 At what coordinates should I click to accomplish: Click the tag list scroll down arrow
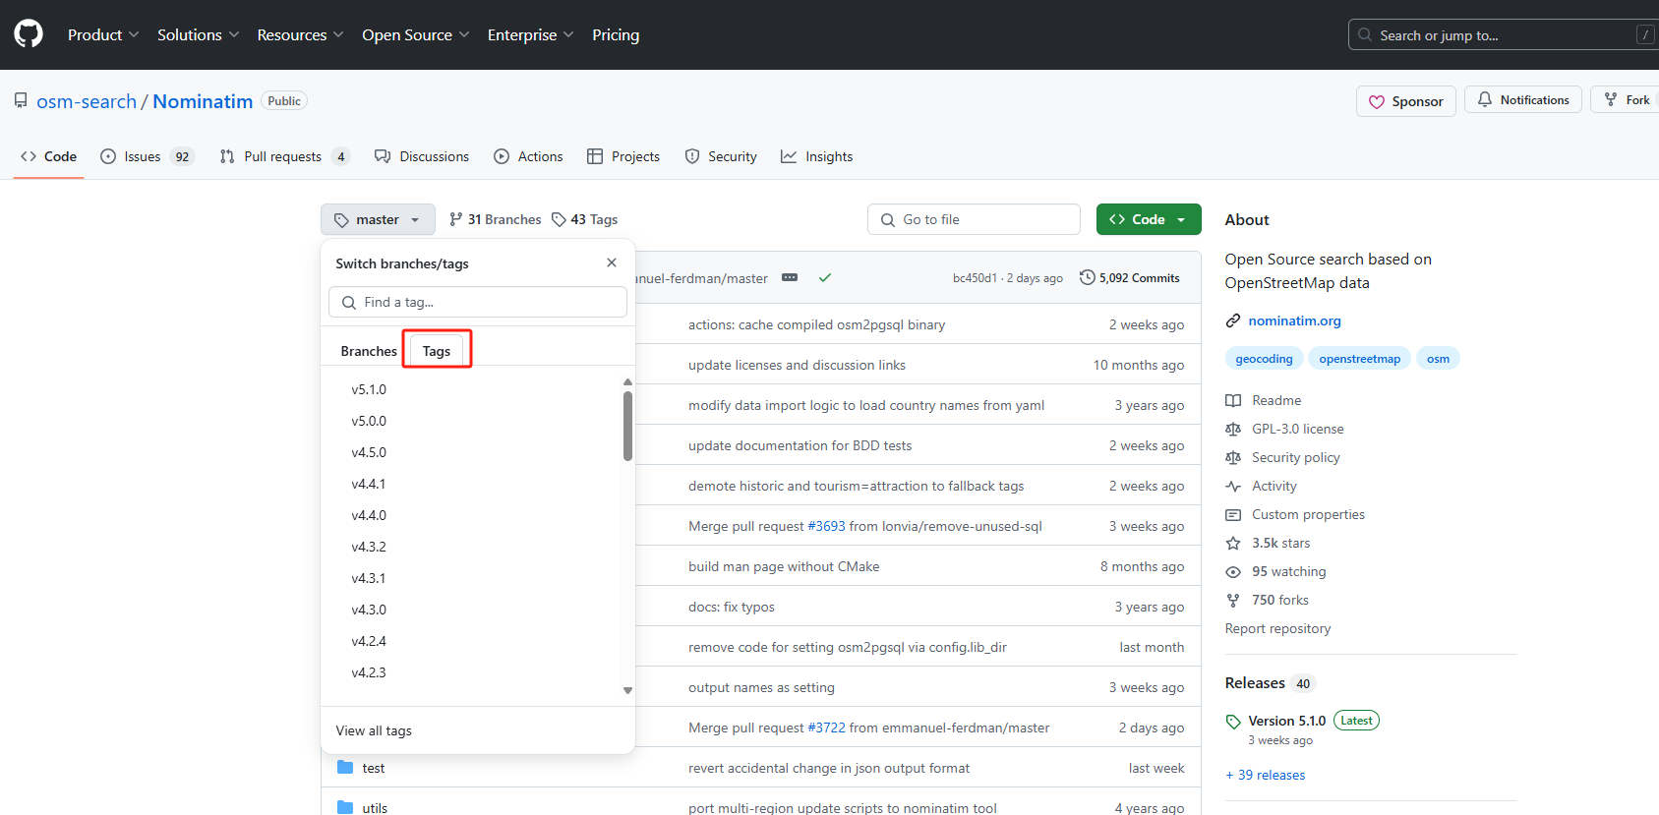tap(627, 691)
